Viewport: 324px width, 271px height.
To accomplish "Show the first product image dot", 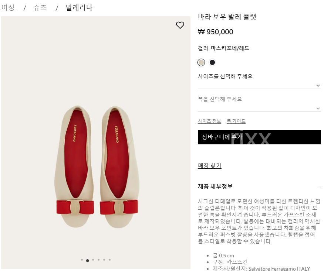I will click(82, 260).
